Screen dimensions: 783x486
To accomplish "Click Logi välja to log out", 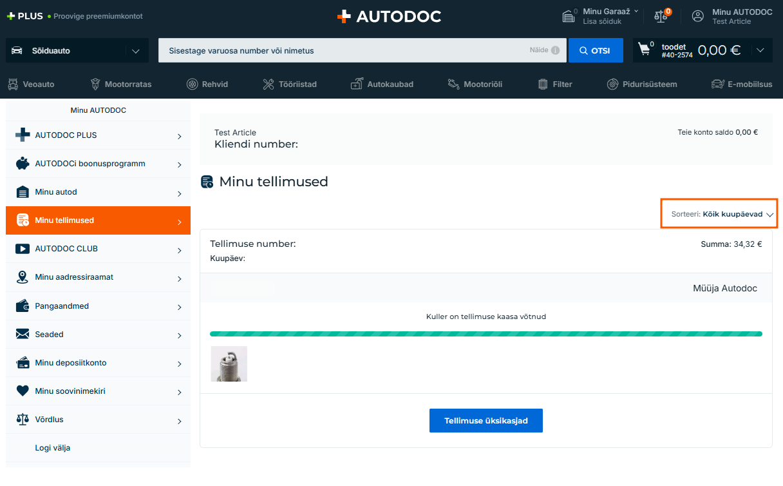I will [x=53, y=448].
